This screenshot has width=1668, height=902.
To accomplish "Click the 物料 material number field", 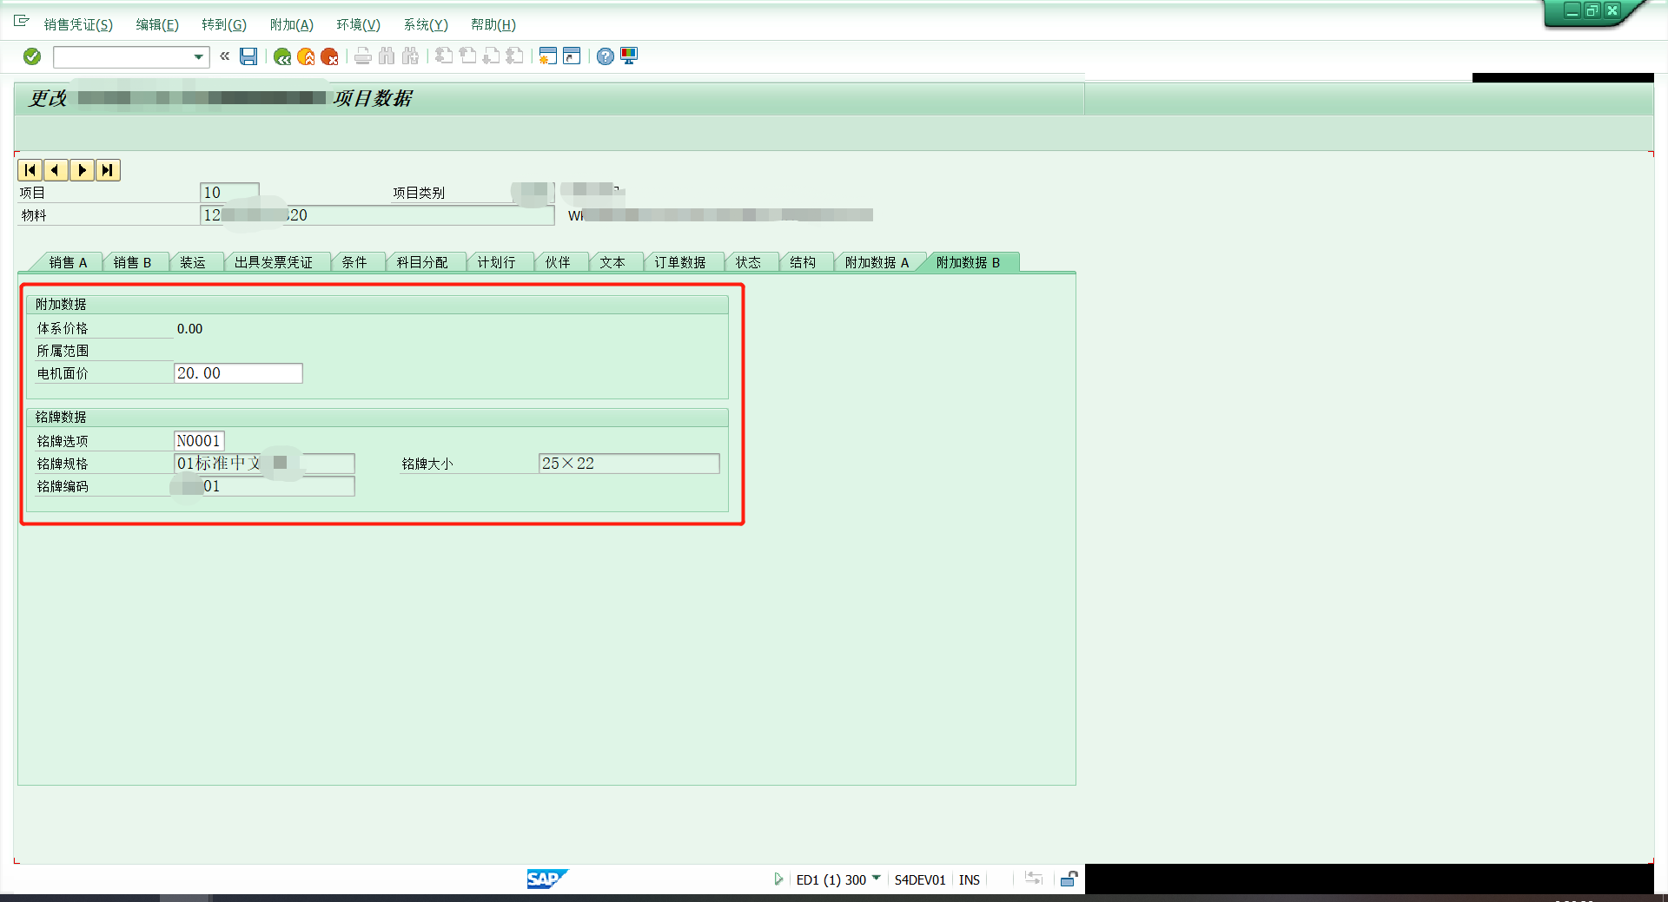I will pyautogui.click(x=377, y=215).
